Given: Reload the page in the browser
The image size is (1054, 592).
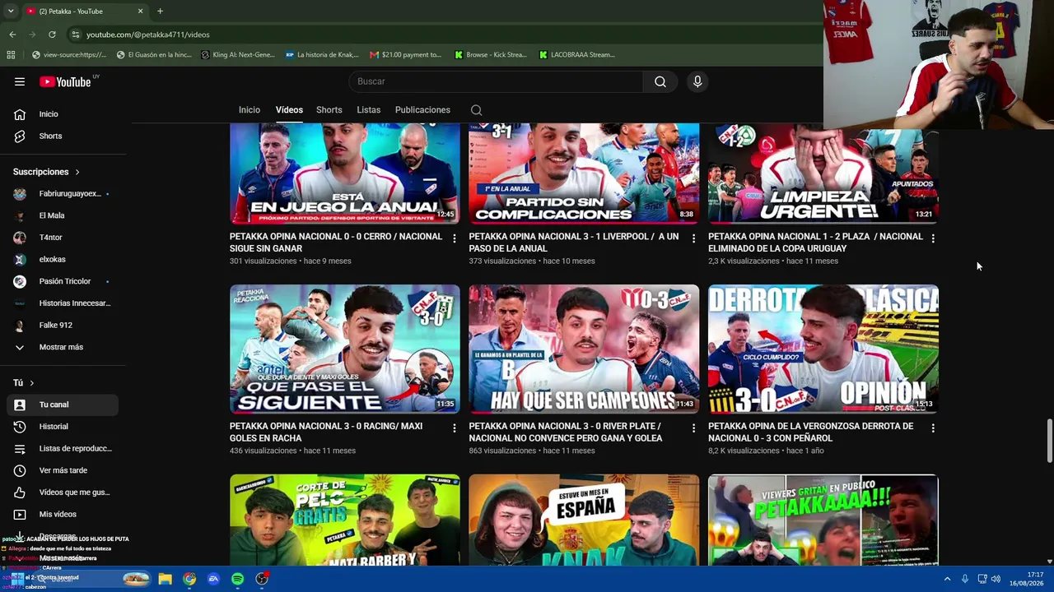Looking at the screenshot, I should point(52,35).
